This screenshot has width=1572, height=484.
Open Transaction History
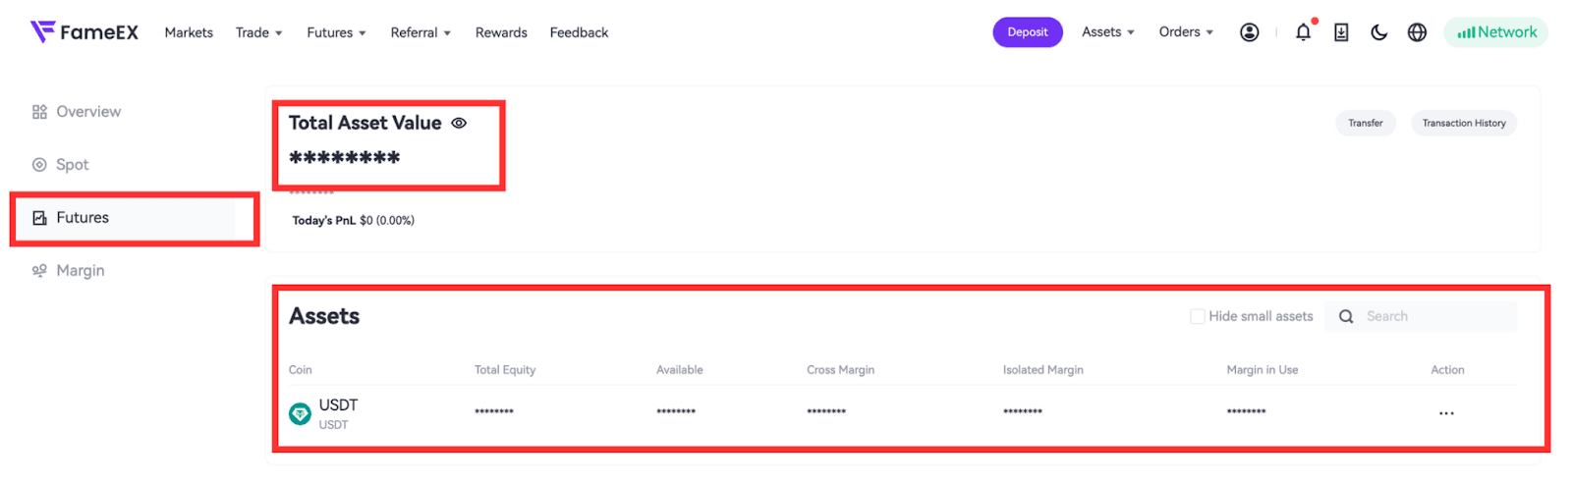[1463, 123]
